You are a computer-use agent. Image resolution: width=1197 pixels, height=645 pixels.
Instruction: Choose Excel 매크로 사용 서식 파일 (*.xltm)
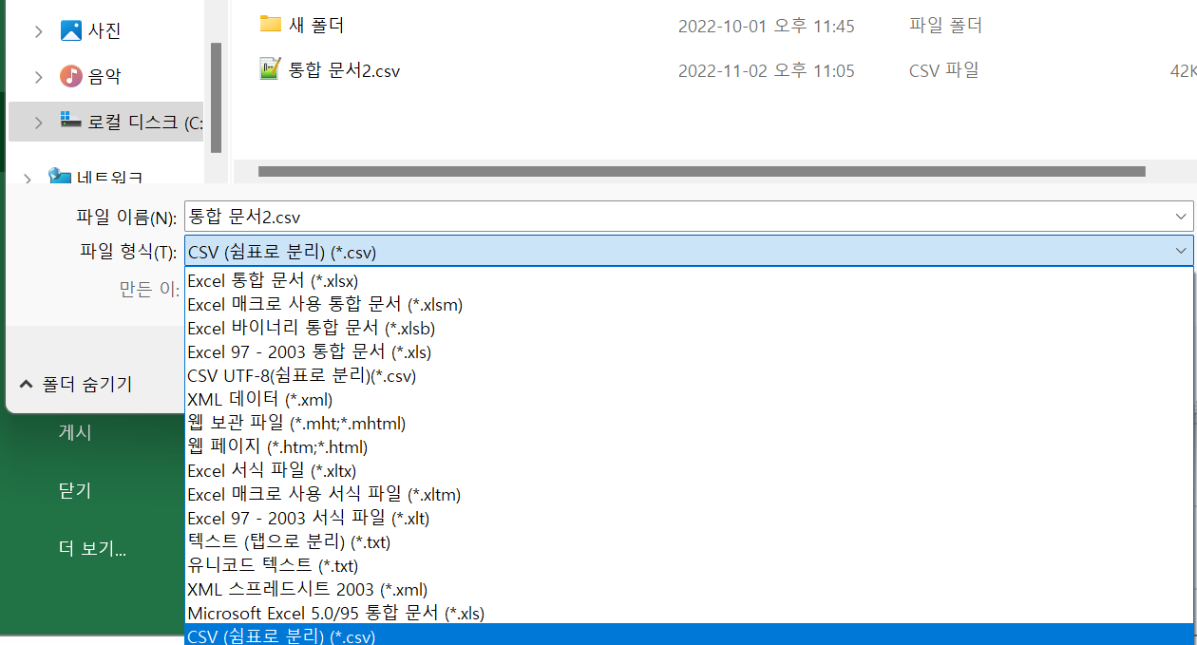pyautogui.click(x=689, y=494)
